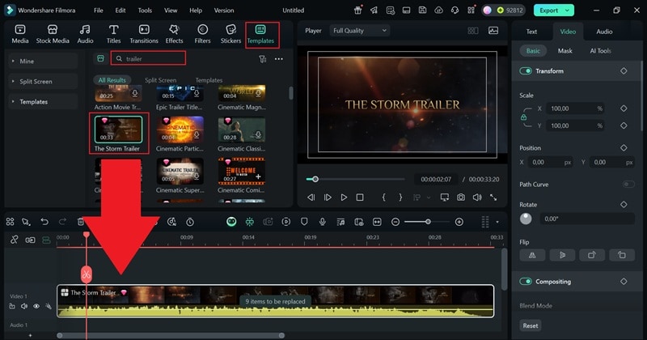Image resolution: width=647 pixels, height=340 pixels.
Task: Select The Storm Trailer clip in timeline
Action: coord(275,301)
